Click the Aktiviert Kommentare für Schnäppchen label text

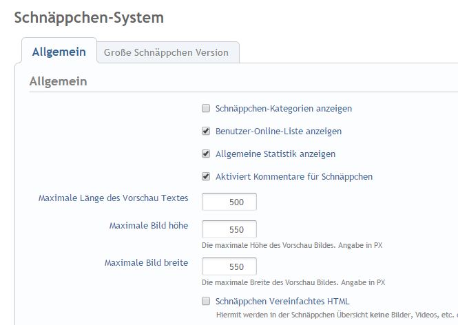coord(294,176)
